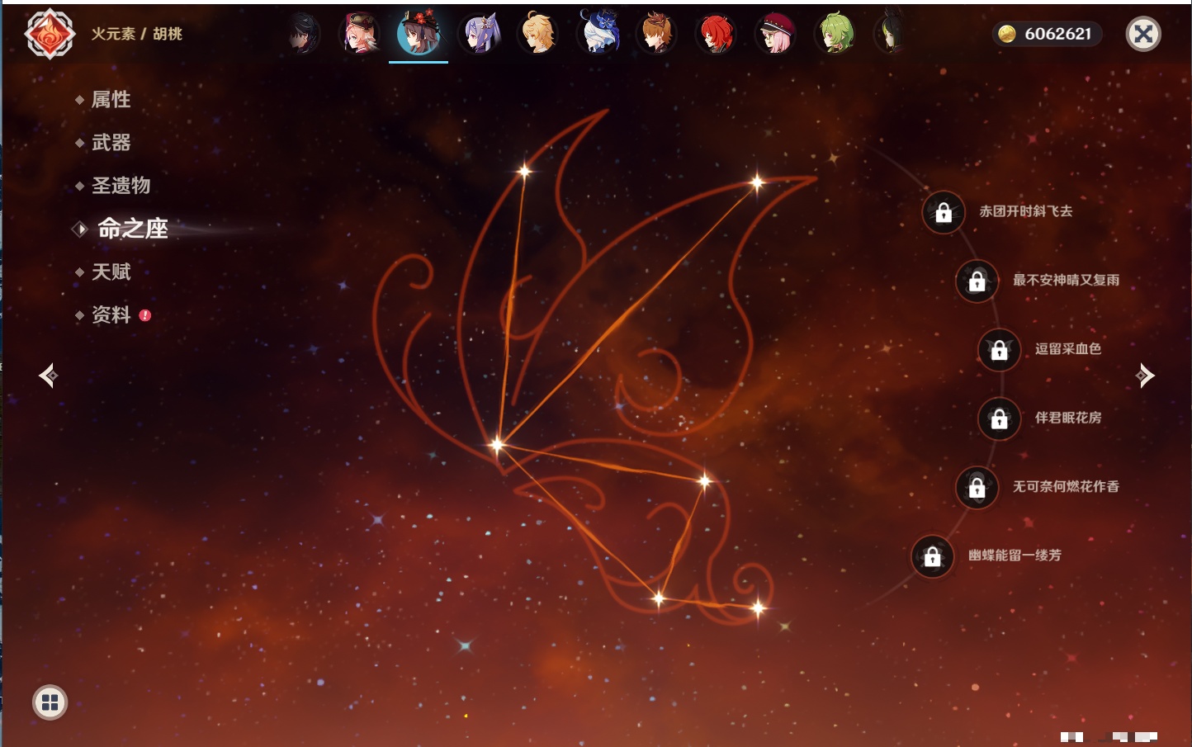Open the 圣遗物 artifacts tab
The image size is (1192, 747).
[121, 186]
